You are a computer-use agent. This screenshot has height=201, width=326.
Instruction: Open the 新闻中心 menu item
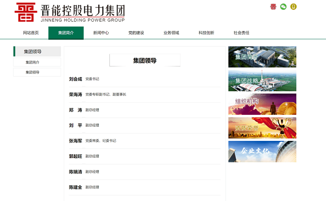point(101,33)
